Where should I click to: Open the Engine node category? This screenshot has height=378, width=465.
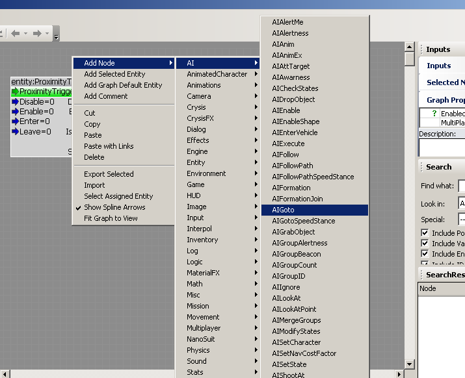point(218,151)
